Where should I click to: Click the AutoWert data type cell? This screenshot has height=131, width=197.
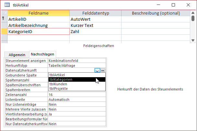point(96,19)
